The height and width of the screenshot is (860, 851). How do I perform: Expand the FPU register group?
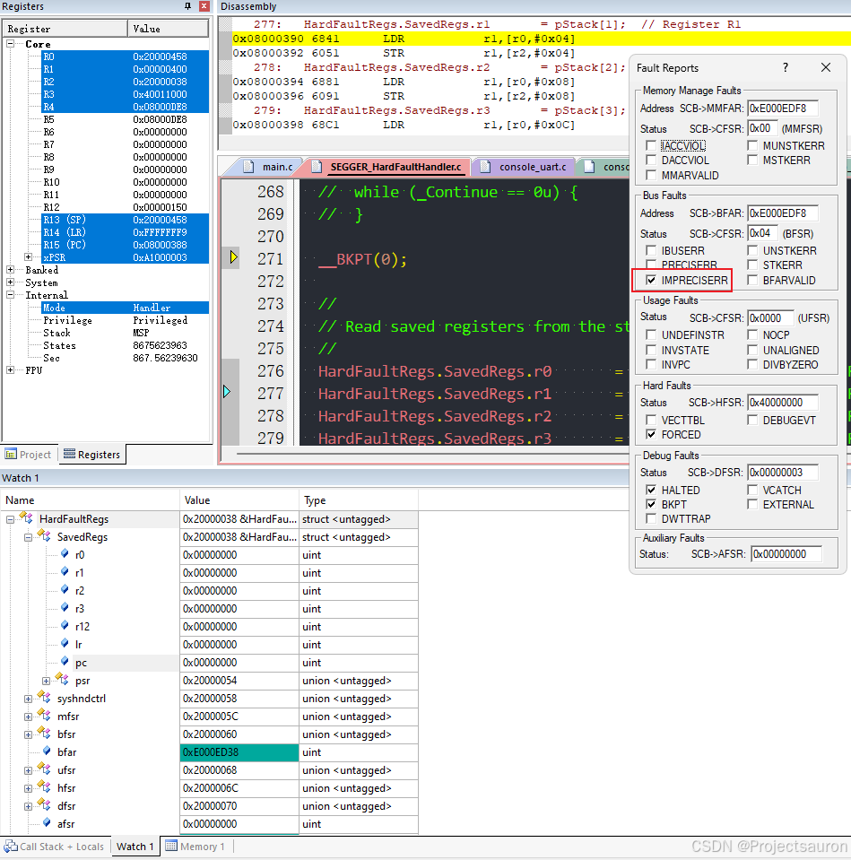click(x=10, y=370)
